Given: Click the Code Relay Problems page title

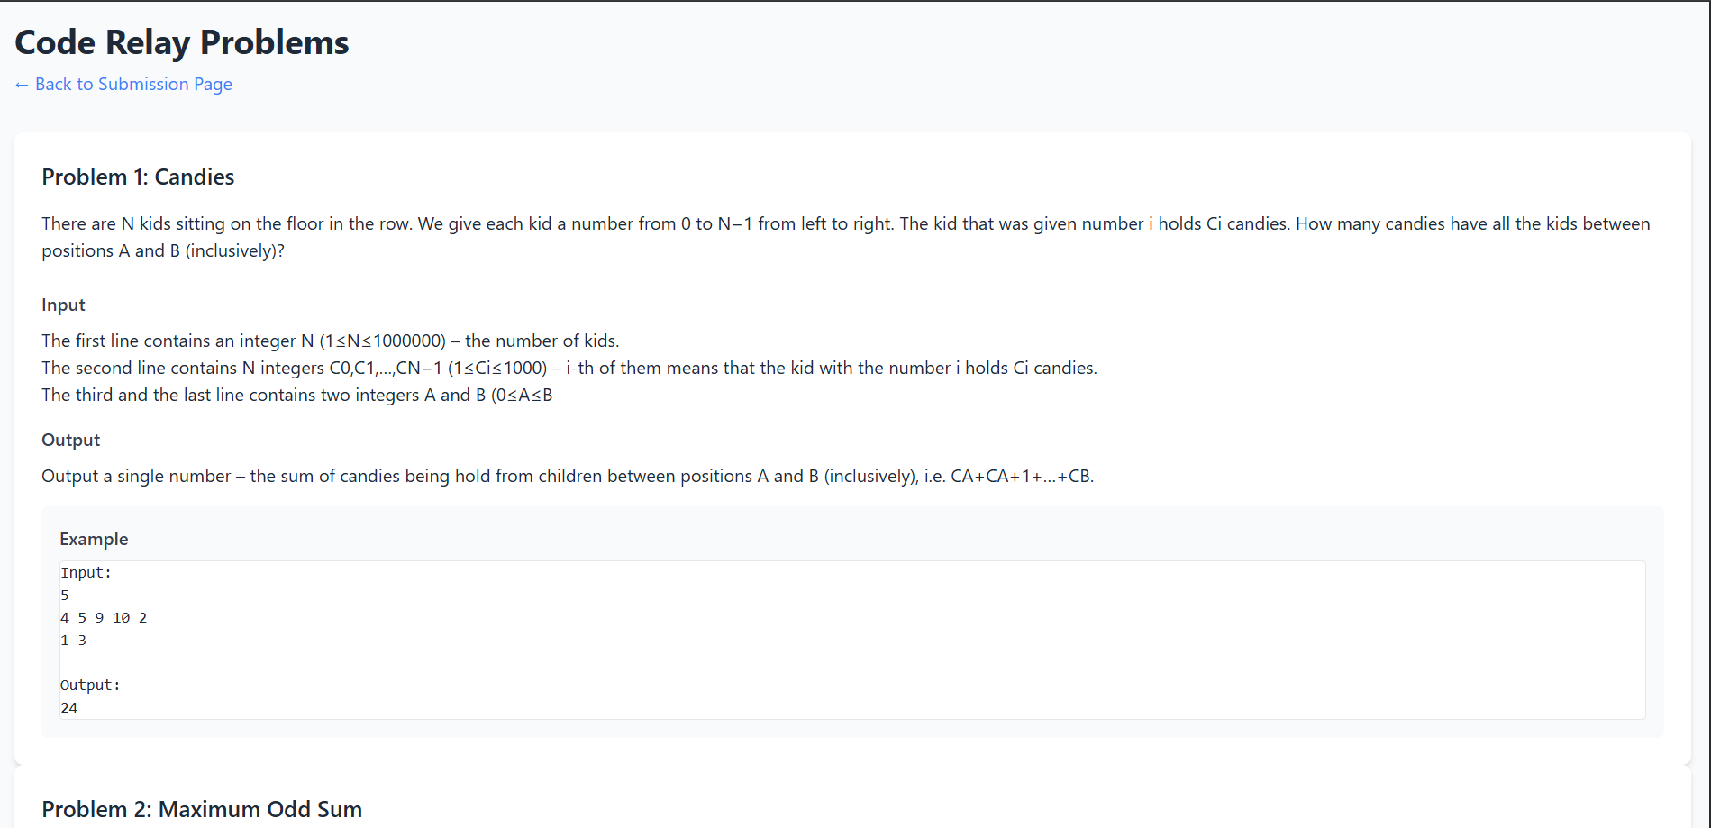Looking at the screenshot, I should tap(182, 42).
